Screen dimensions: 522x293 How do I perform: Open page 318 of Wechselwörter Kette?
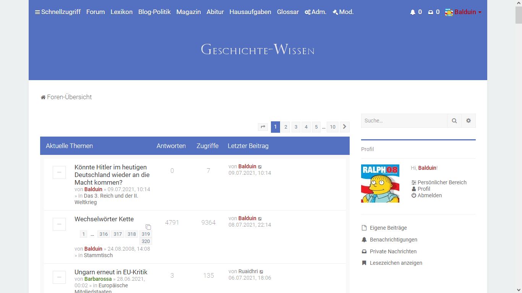pos(132,234)
